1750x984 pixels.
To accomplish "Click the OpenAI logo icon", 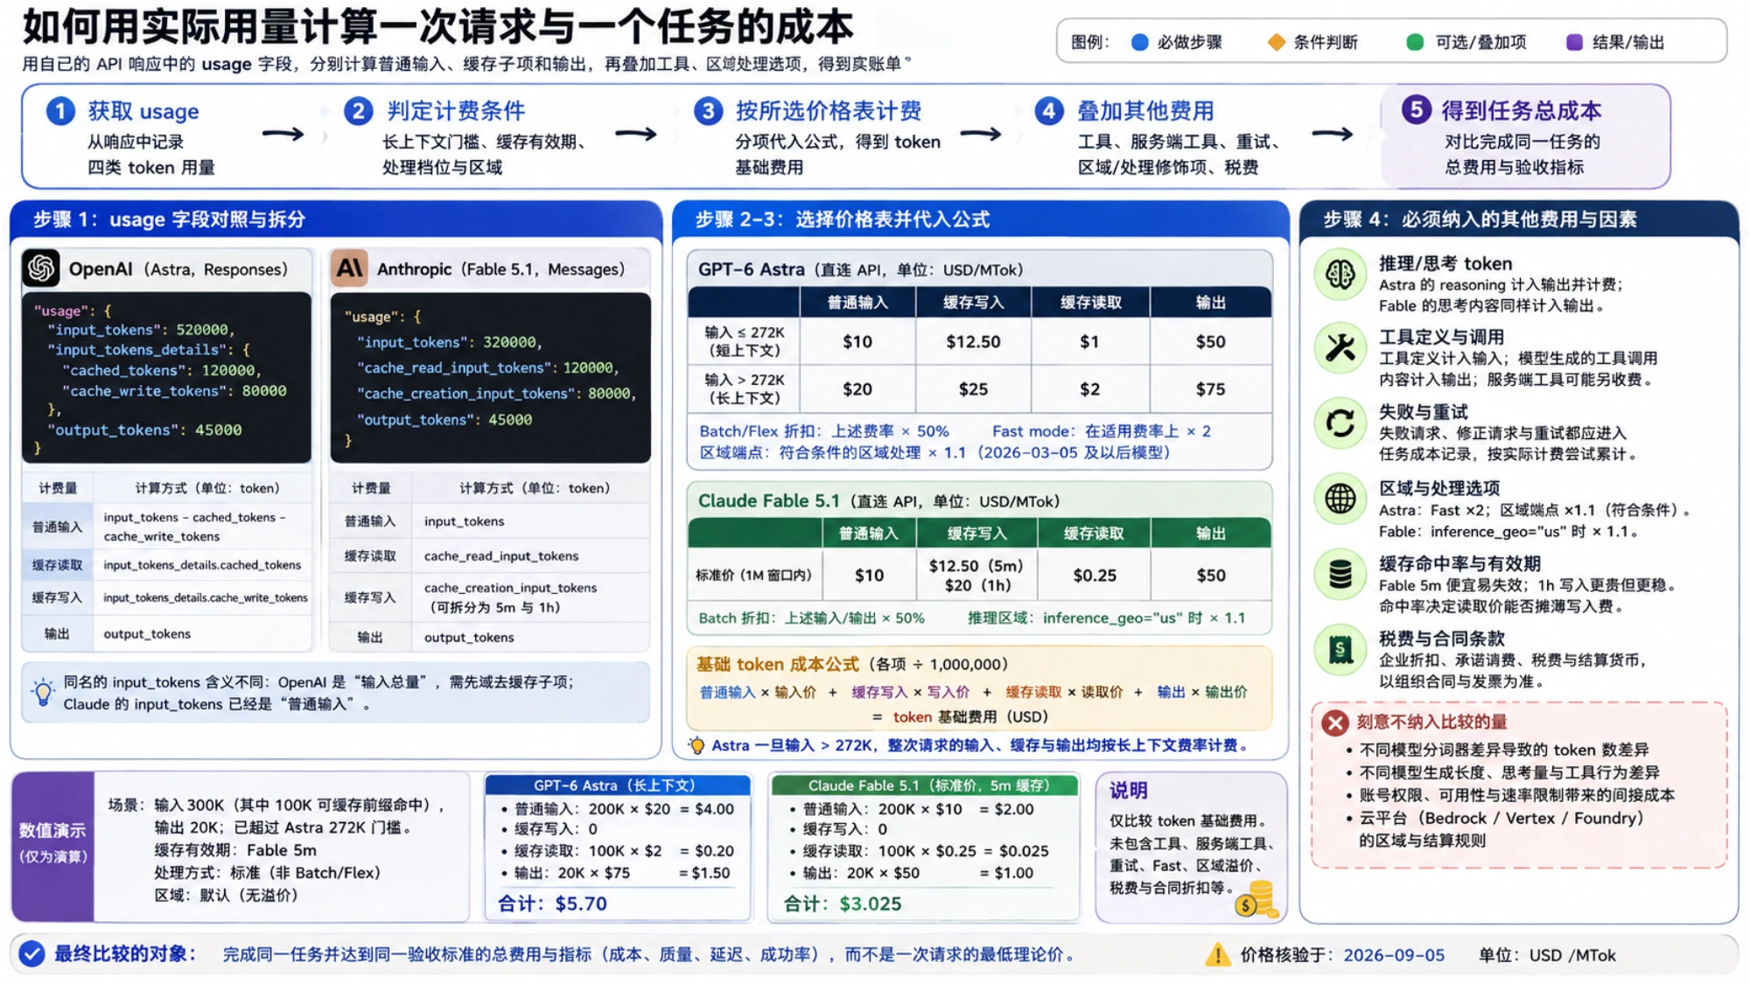I will (x=41, y=269).
